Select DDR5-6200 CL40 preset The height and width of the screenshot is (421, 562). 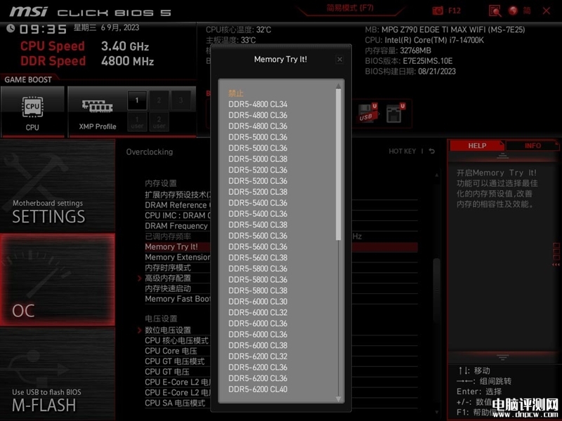pos(258,389)
